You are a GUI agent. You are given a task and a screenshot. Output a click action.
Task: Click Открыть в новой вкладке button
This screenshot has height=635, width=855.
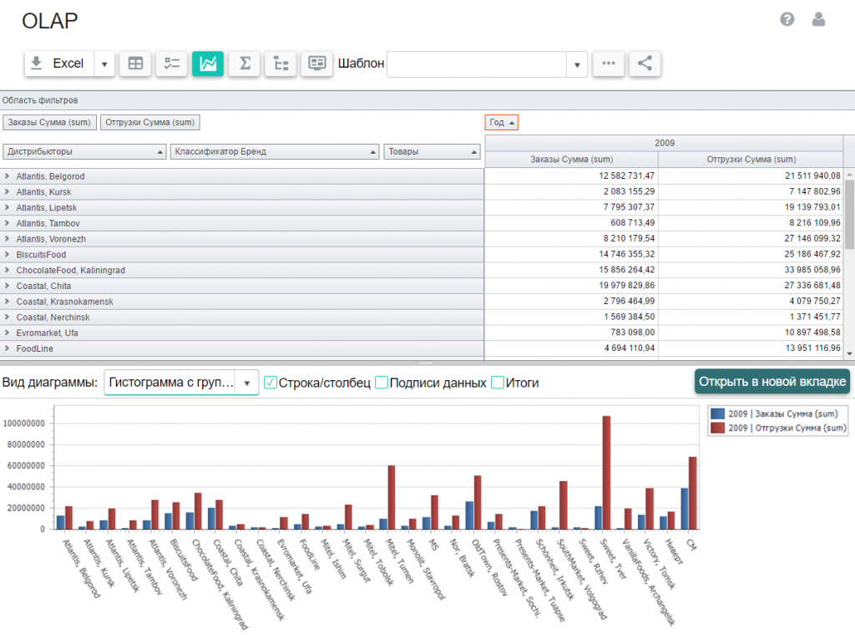pyautogui.click(x=772, y=381)
